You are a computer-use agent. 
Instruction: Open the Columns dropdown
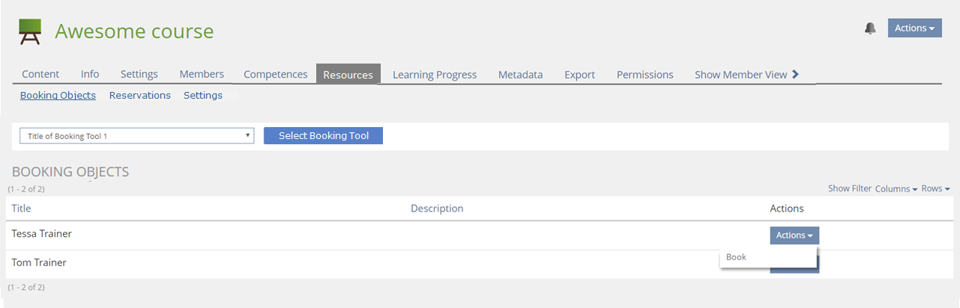pyautogui.click(x=896, y=189)
